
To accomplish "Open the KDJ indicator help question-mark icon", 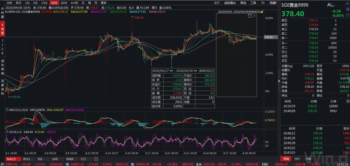I will click(x=7, y=132).
